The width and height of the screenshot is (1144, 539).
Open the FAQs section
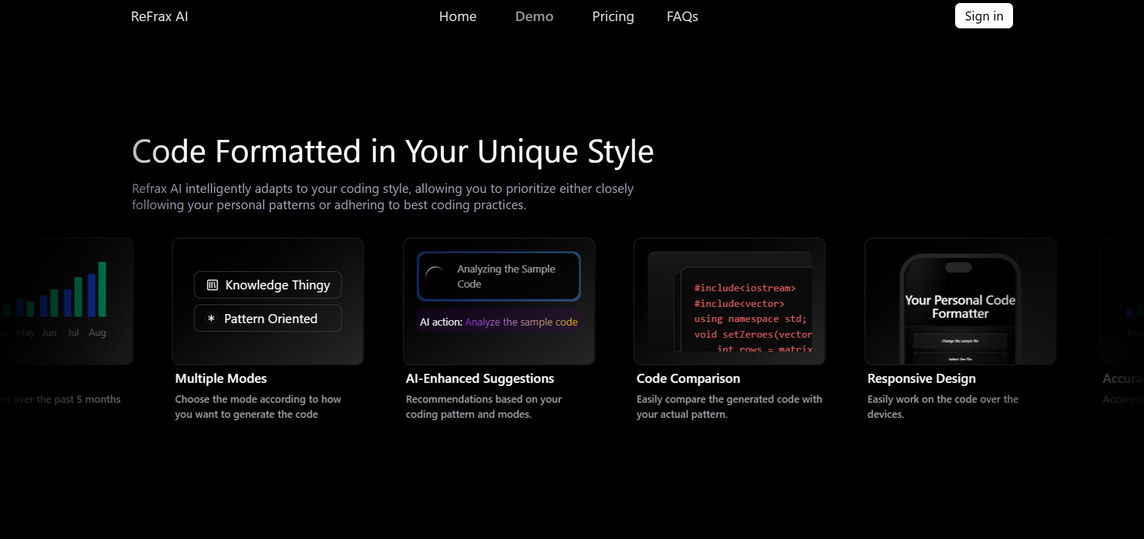point(682,16)
